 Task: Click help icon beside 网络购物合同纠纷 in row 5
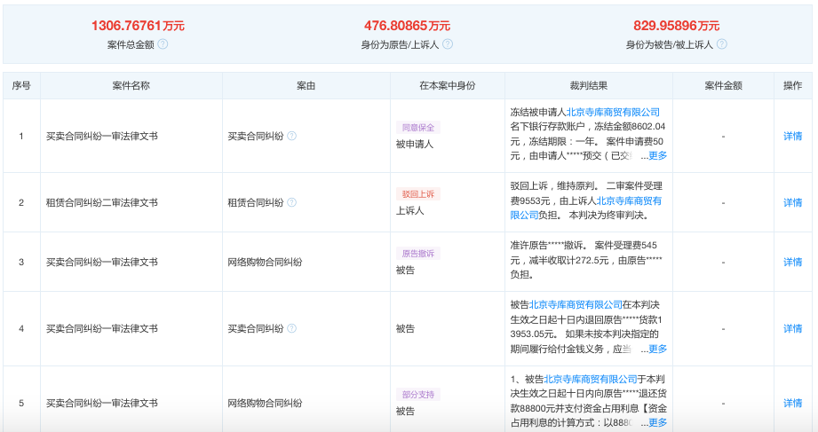click(311, 403)
